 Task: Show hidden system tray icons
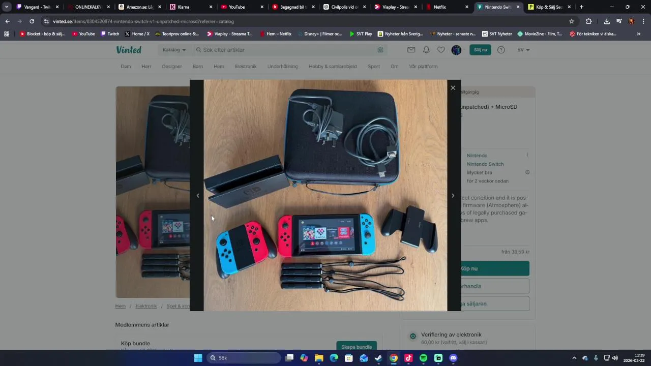pos(574,358)
